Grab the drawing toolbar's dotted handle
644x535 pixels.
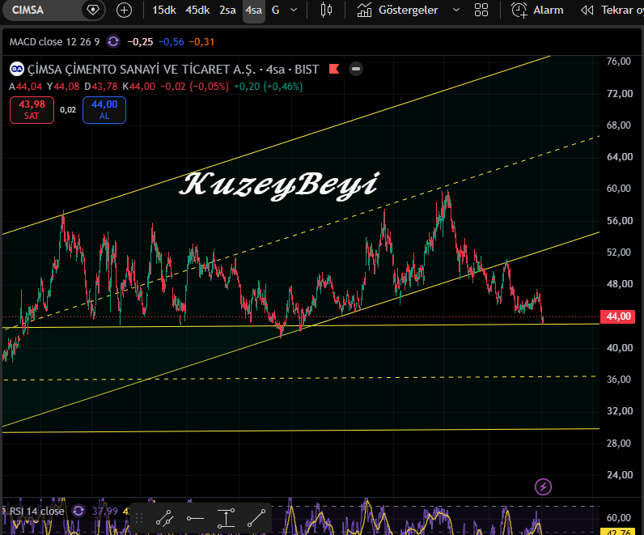tap(139, 518)
